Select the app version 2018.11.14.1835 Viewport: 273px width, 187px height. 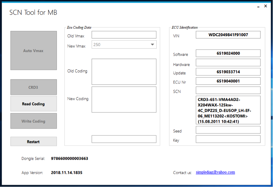coord(67,173)
